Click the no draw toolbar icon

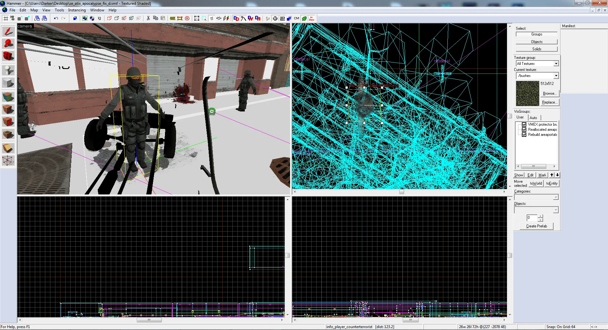[x=312, y=18]
